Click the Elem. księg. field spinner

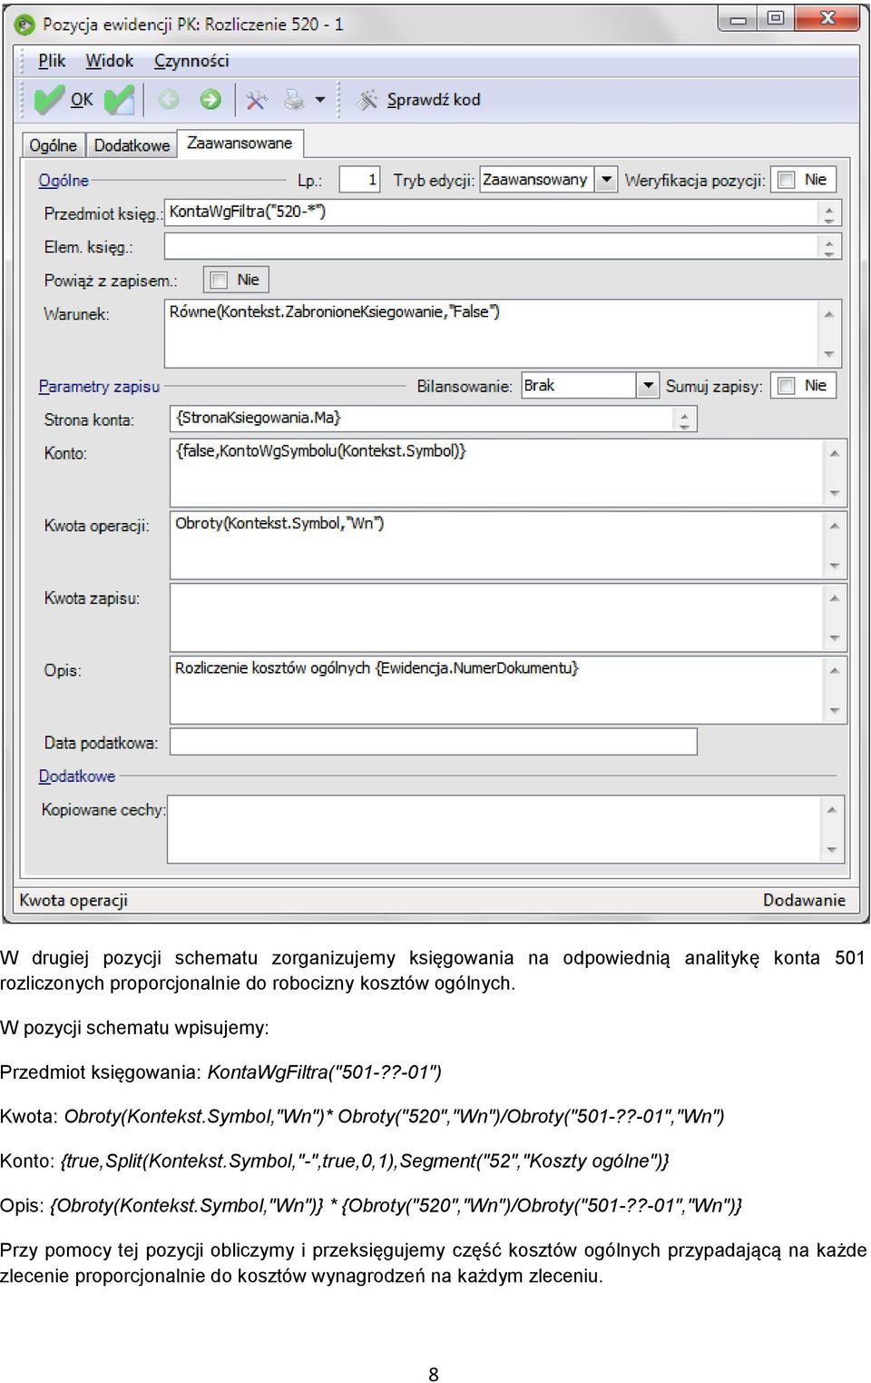click(829, 246)
